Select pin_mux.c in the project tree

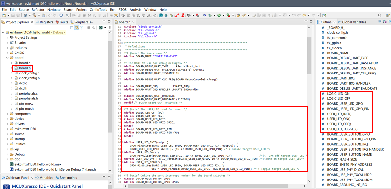tap(26, 103)
